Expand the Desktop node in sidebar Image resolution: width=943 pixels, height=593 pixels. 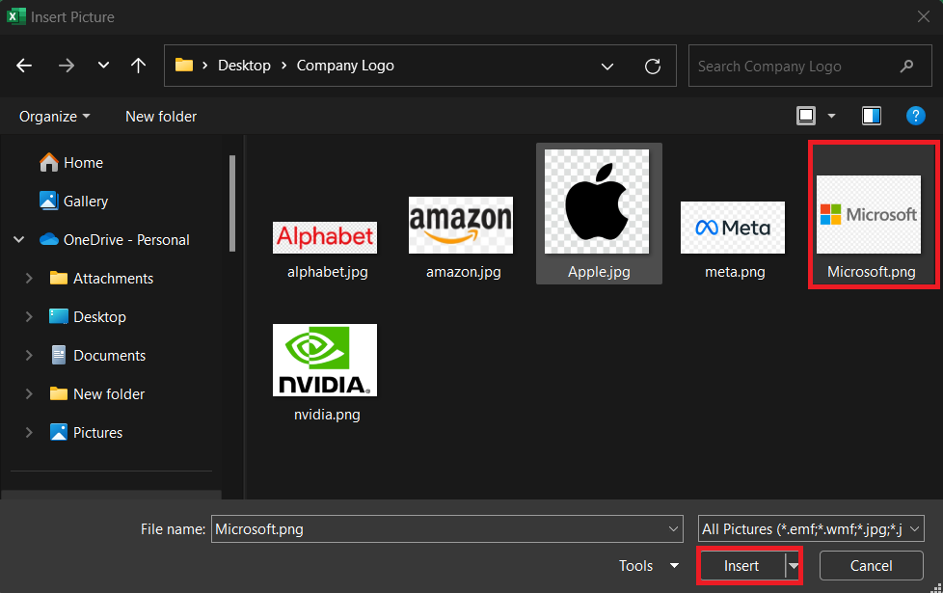pos(29,316)
